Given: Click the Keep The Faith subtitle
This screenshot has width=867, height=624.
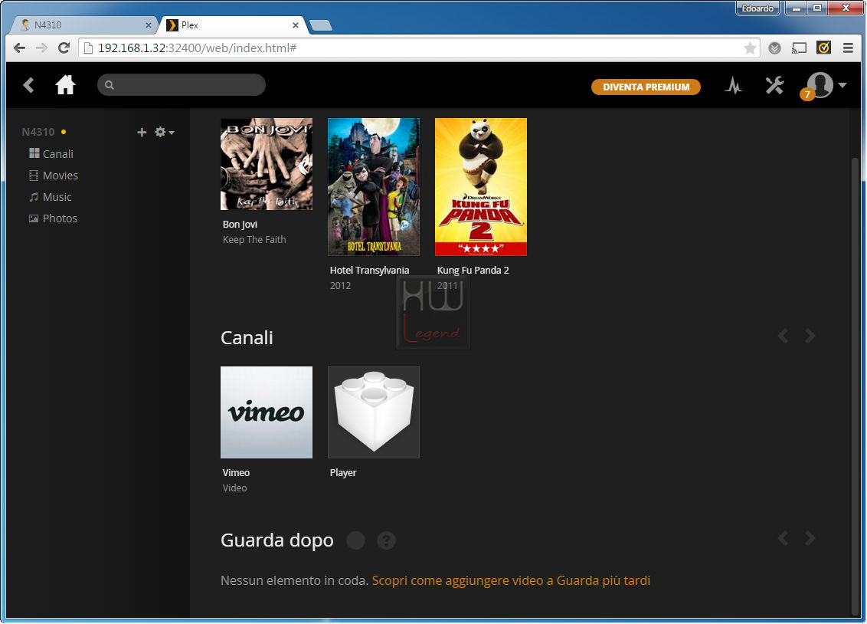Looking at the screenshot, I should point(254,239).
